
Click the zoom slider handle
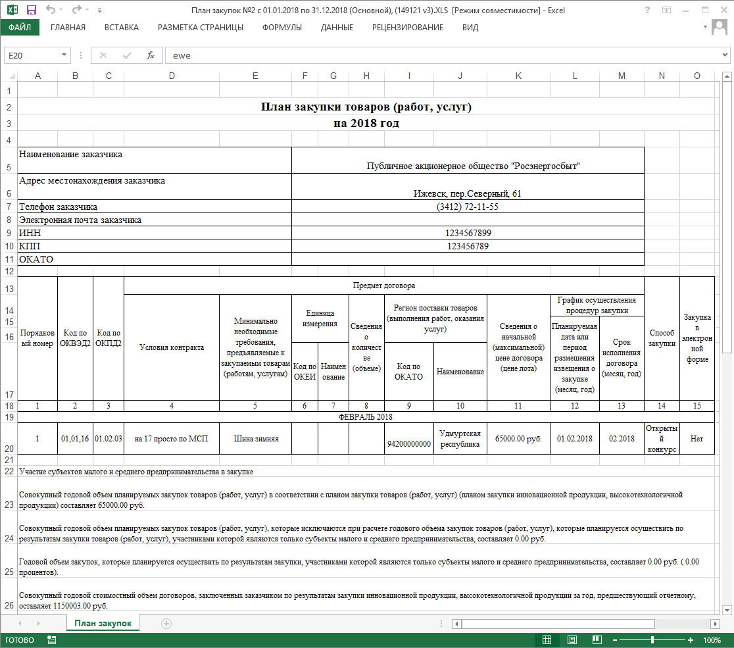click(652, 640)
